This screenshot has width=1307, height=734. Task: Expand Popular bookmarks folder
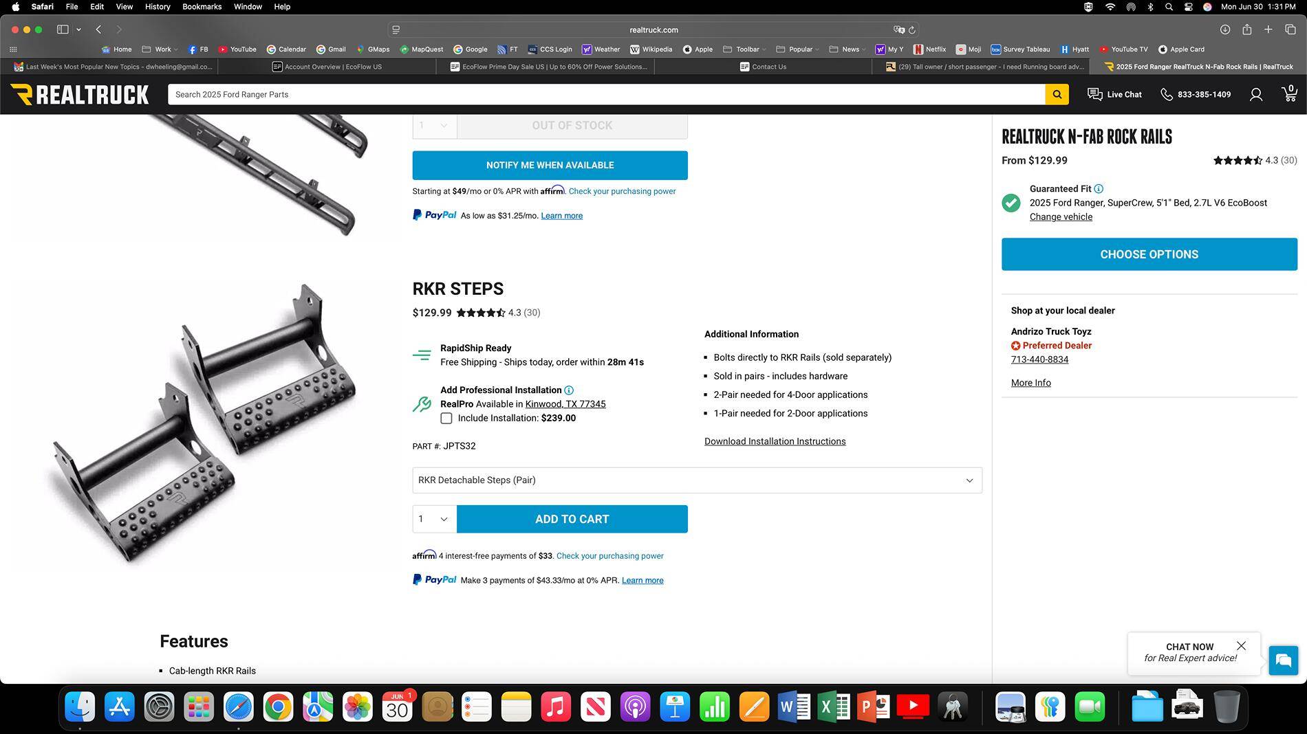coord(797,49)
